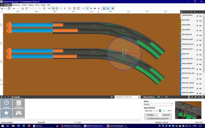Image resolution: width=205 pixels, height=128 pixels.
Task: Click the print icon
Action: (x=9, y=8)
